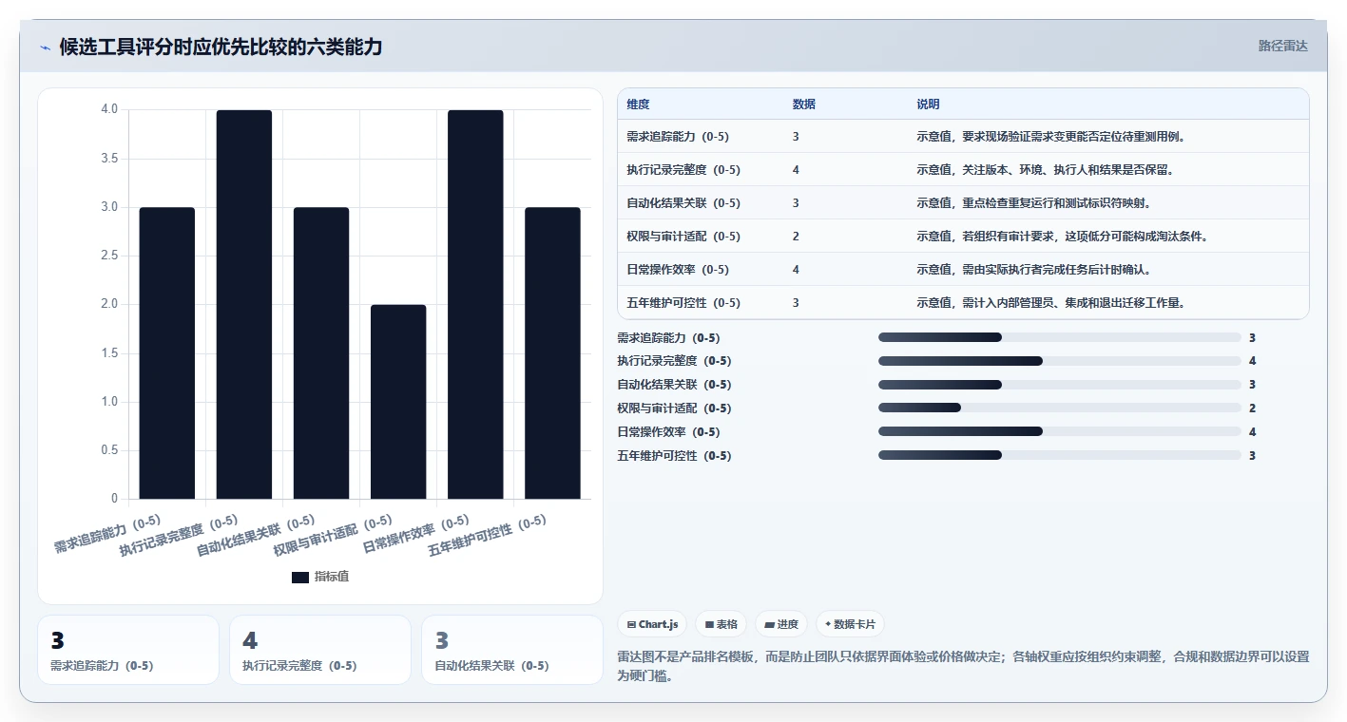Toggle the 指标值 legend swatch
1347x722 pixels.
click(x=300, y=577)
